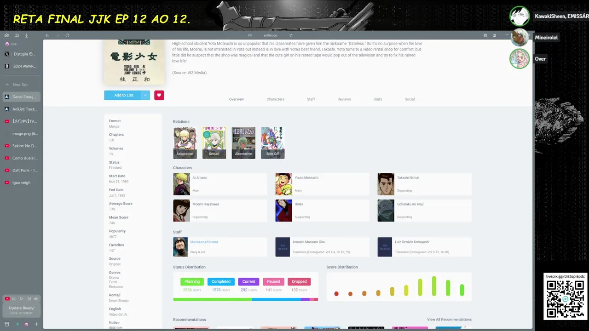Open Rolex character card
The height and width of the screenshot is (331, 589).
pyautogui.click(x=322, y=211)
